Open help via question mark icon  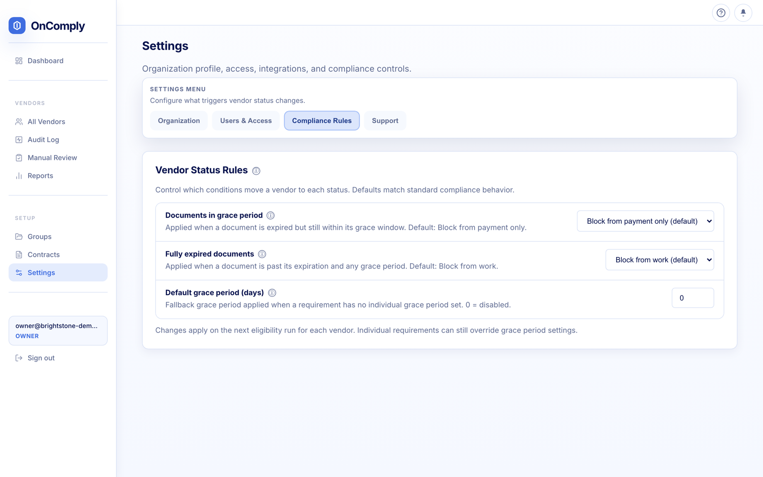click(x=721, y=13)
